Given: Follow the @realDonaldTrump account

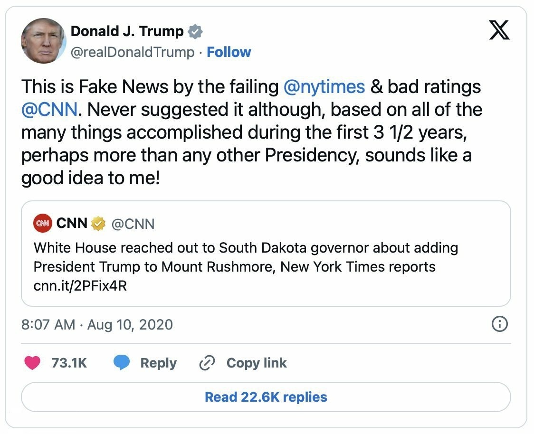Looking at the screenshot, I should 229,52.
